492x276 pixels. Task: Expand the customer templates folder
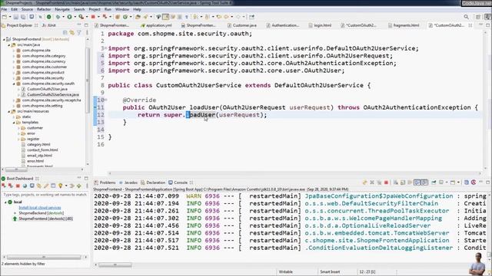coord(18,128)
